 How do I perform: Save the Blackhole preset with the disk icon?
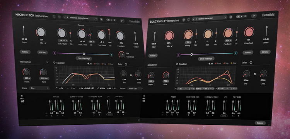230,17
